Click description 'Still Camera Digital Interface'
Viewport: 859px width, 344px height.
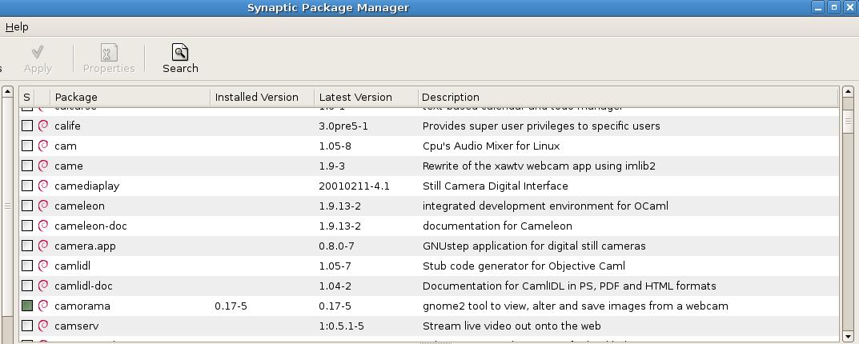(x=496, y=186)
